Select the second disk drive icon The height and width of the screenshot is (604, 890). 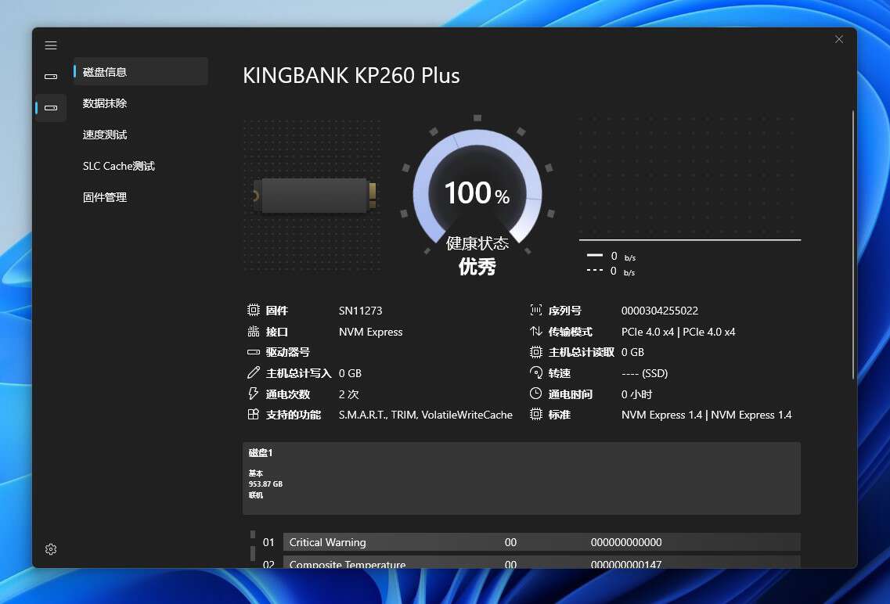pyautogui.click(x=51, y=107)
